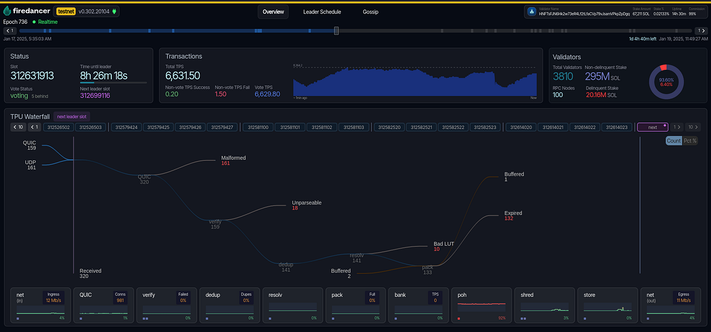Switch to the Gossip tab
The image size is (711, 332).
(370, 12)
